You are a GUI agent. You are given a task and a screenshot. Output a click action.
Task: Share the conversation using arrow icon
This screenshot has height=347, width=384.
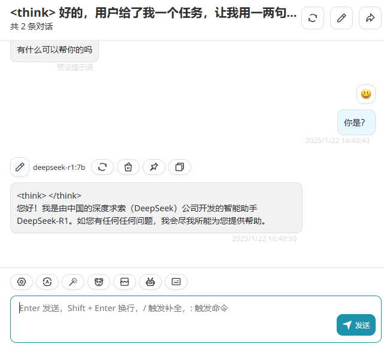370,18
